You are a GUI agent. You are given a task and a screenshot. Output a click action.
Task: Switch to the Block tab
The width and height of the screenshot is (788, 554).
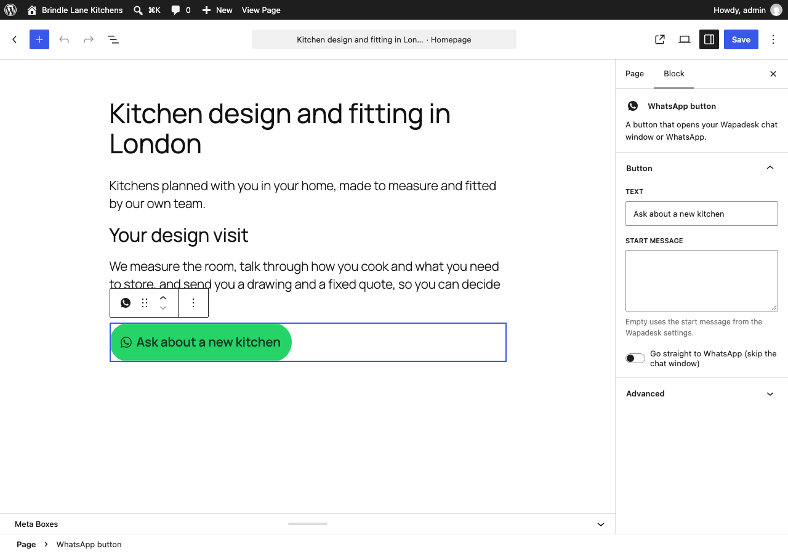[x=674, y=74]
